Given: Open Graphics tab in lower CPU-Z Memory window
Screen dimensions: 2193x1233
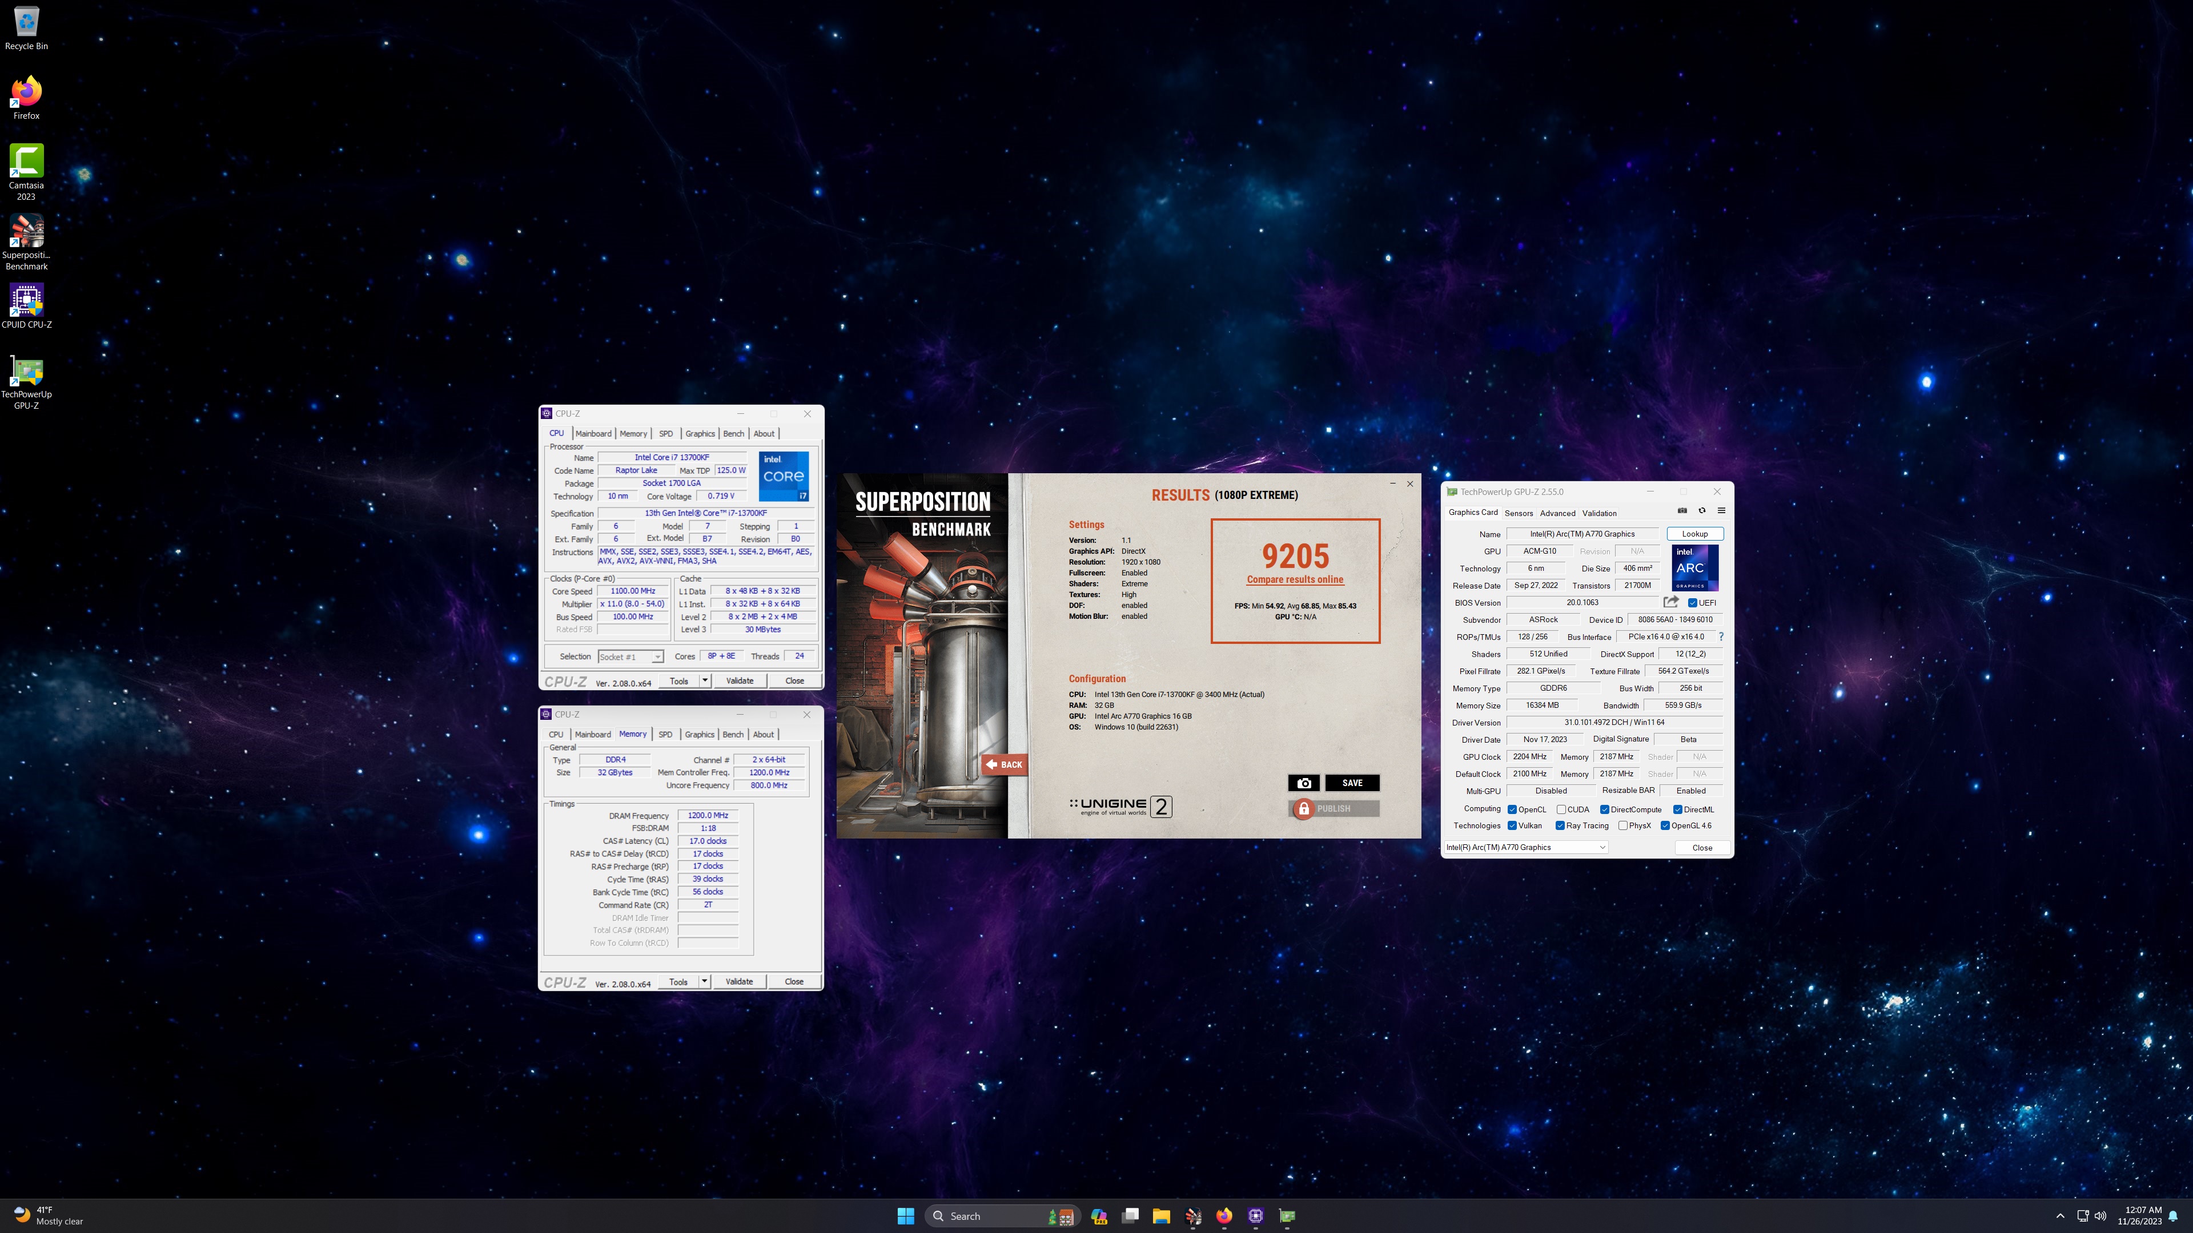Looking at the screenshot, I should click(700, 734).
